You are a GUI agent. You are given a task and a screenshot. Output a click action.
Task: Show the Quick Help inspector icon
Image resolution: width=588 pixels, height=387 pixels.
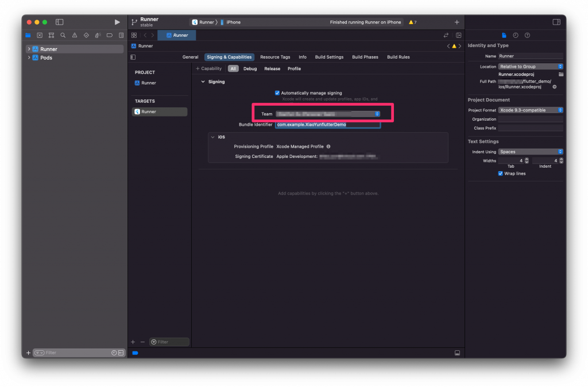pos(527,35)
